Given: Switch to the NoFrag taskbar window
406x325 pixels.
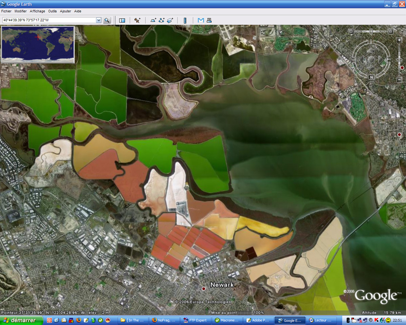Looking at the screenshot, I should (164, 320).
